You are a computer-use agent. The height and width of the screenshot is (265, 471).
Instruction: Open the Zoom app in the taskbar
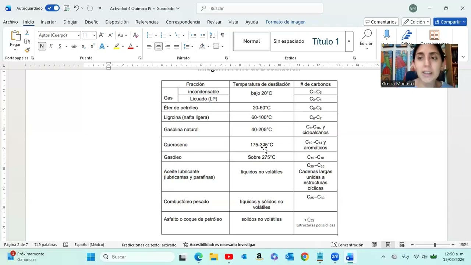[335, 257]
